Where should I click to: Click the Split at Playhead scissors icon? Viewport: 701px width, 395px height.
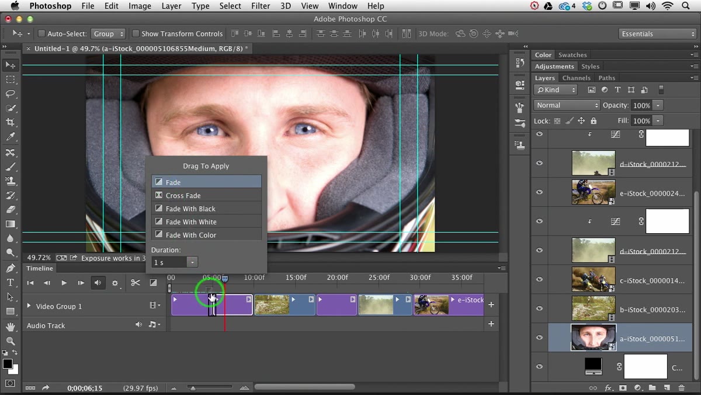(x=136, y=283)
